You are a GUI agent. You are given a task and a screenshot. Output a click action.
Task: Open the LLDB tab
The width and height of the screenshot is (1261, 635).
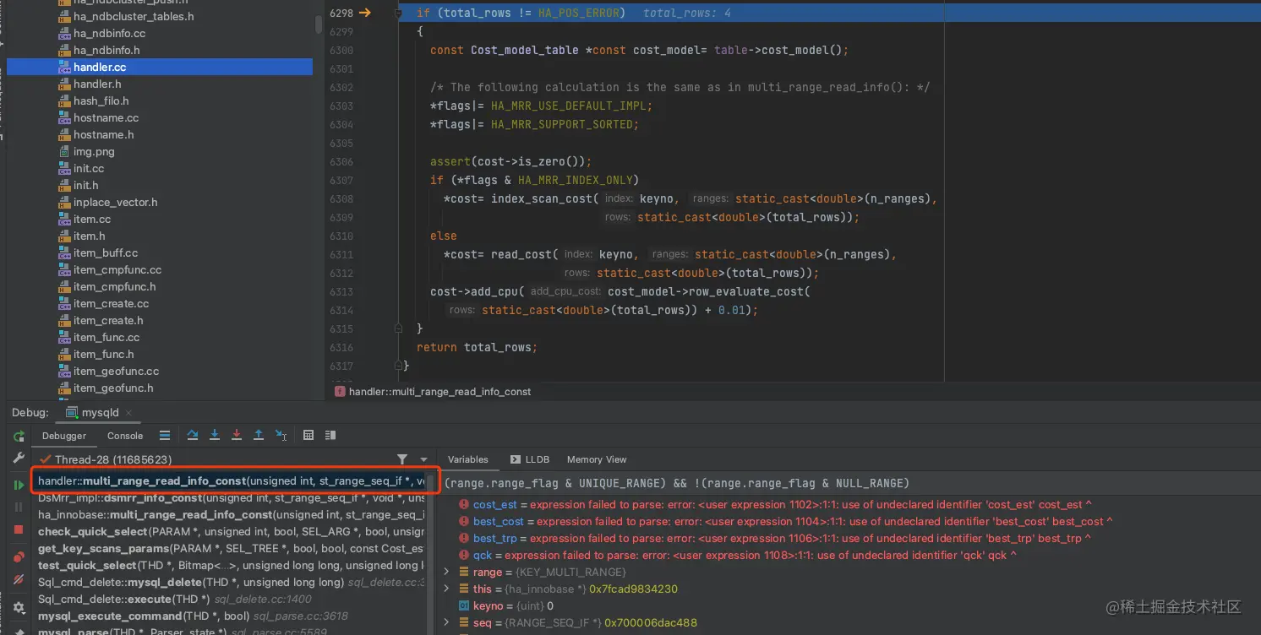coord(530,459)
